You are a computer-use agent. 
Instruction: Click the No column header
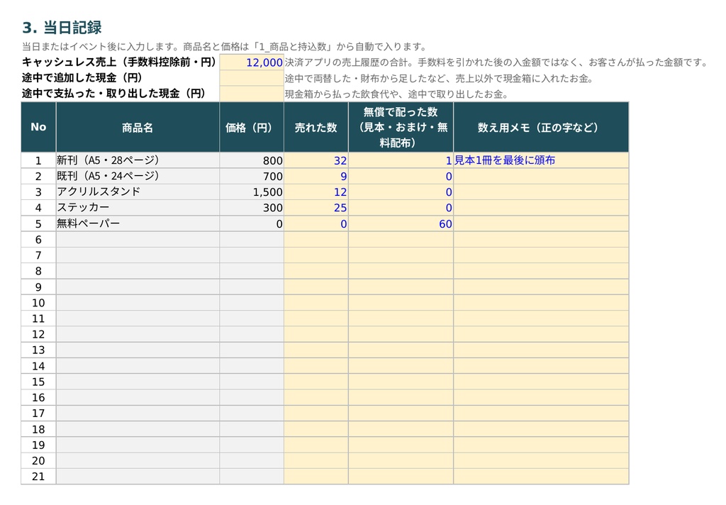[38, 128]
